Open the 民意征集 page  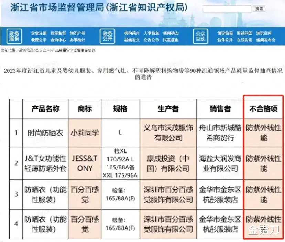[172, 39]
